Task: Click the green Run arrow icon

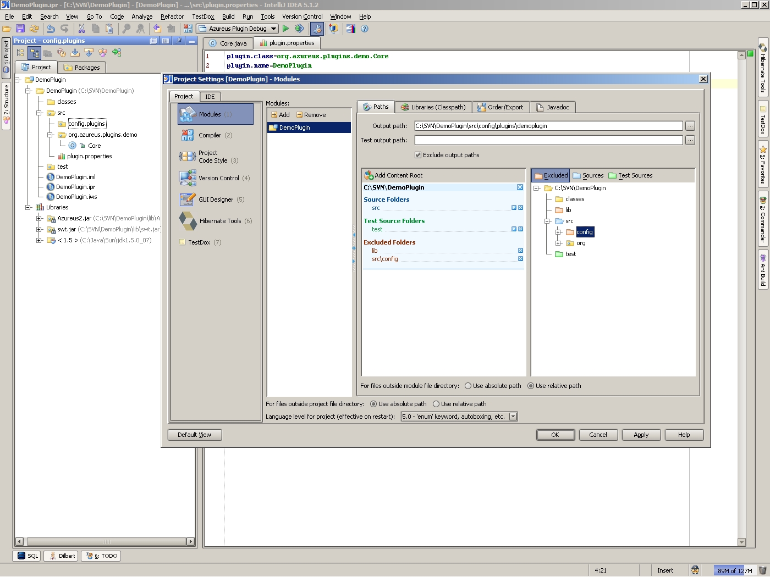Action: tap(285, 29)
